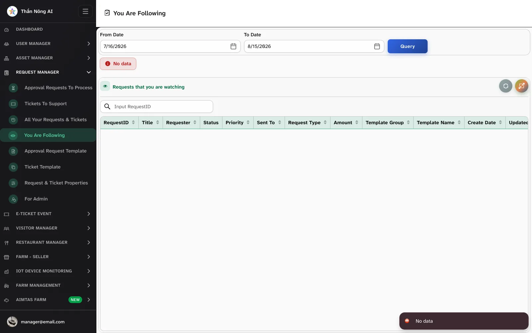Image resolution: width=532 pixels, height=333 pixels.
Task: Click the search magnifier icon
Action: [x=107, y=107]
